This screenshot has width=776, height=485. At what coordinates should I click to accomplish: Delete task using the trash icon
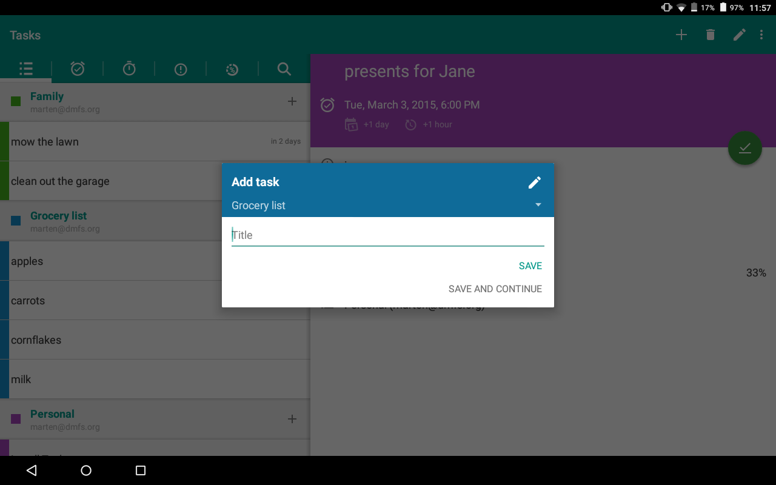(711, 35)
